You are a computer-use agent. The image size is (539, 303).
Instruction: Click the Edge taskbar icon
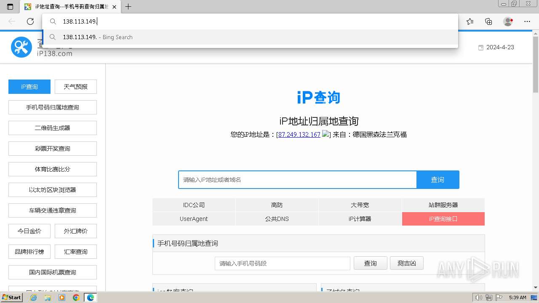point(91,298)
